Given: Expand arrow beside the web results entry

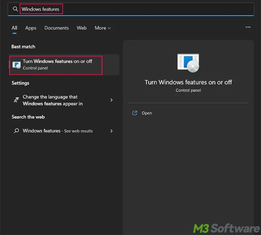Looking at the screenshot, I should click(x=111, y=131).
